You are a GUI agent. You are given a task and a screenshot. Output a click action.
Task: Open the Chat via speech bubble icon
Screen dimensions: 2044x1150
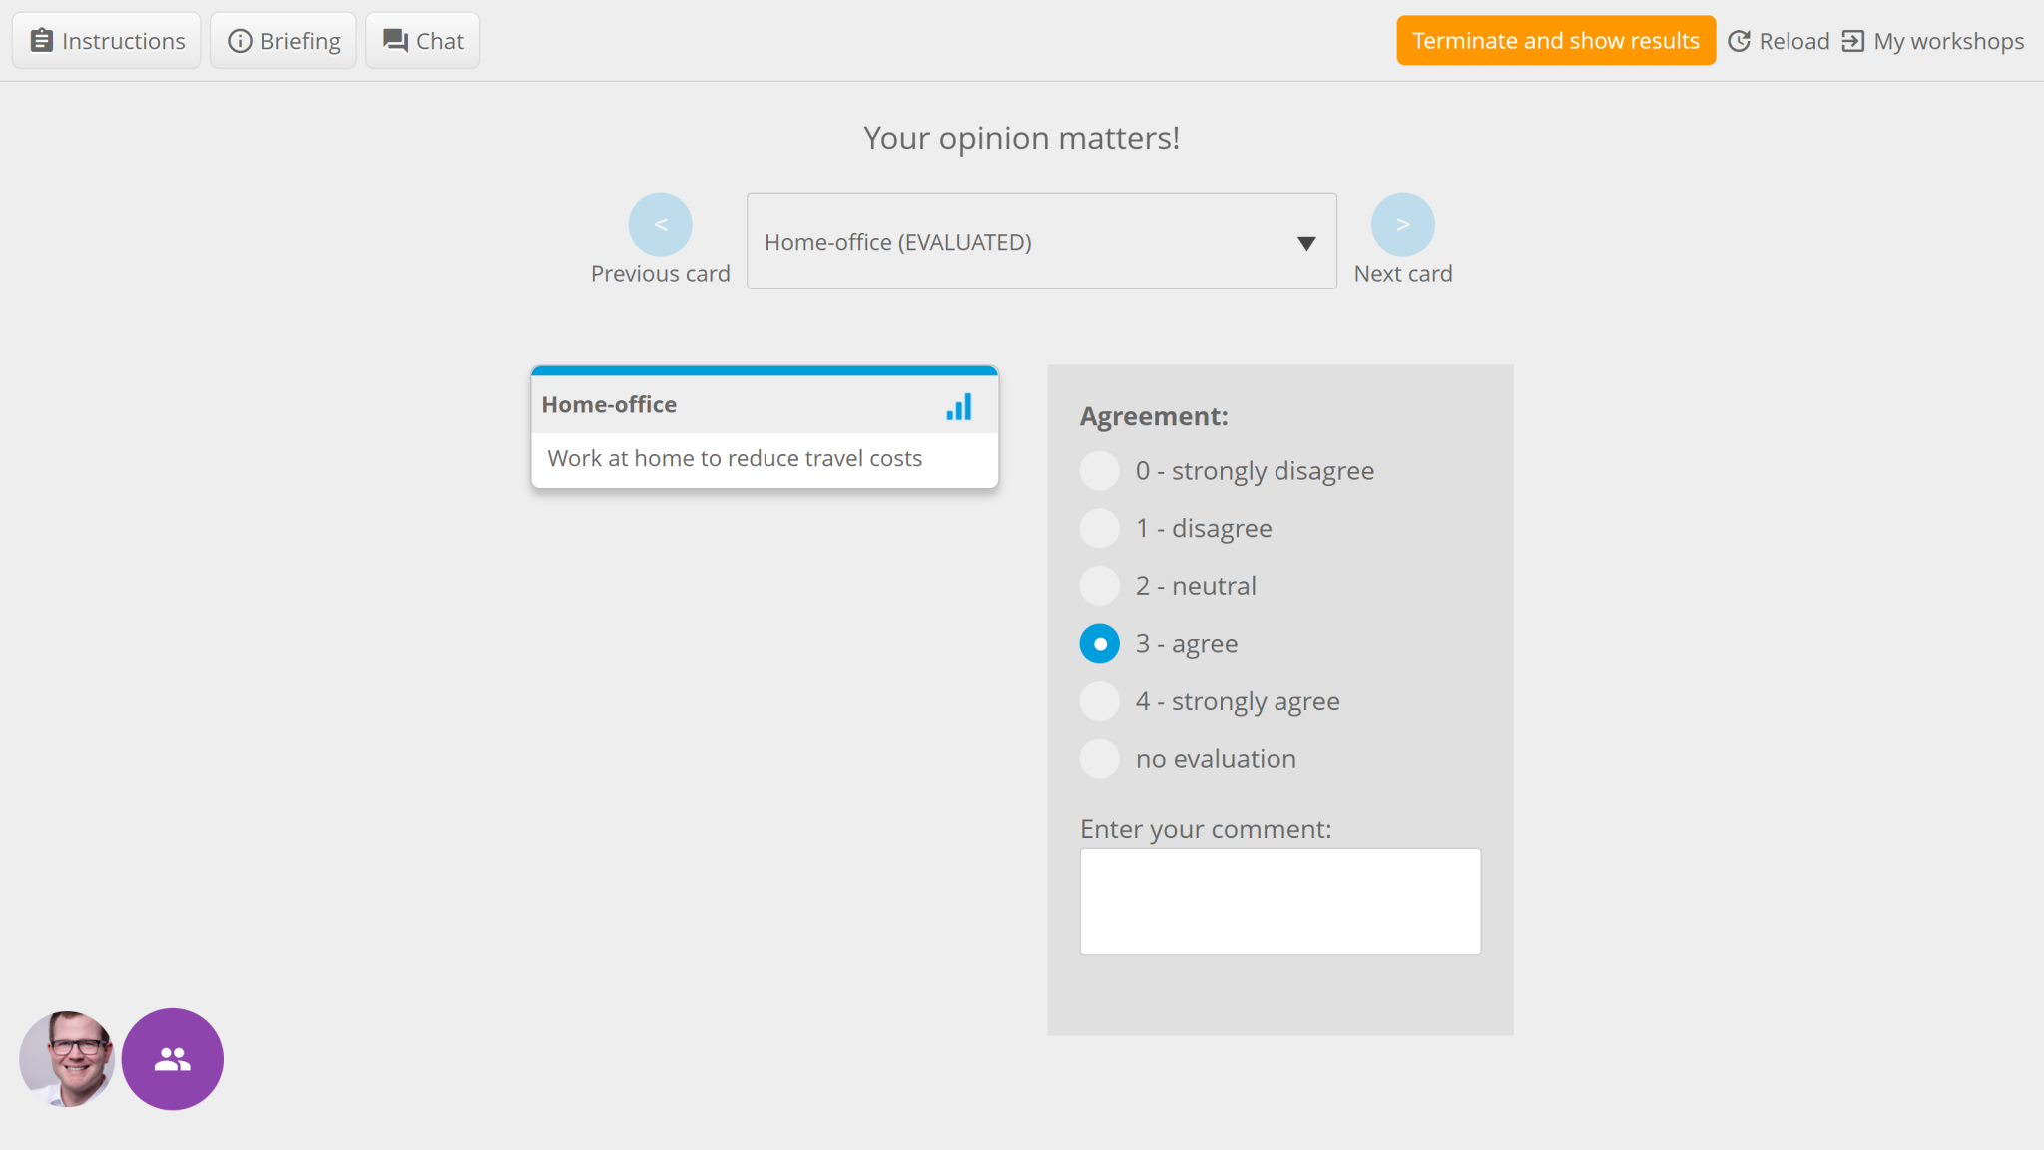click(x=395, y=40)
